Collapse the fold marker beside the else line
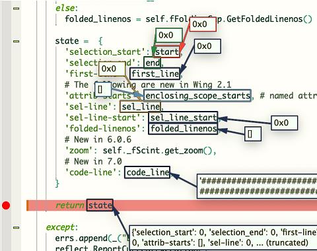Screen dimensions: 317x251 (x=17, y=9)
